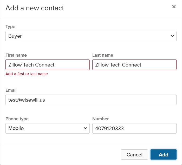Image resolution: width=182 pixels, height=165 pixels.
Task: Click the chevron arrow on Type selector
Action: tap(172, 36)
